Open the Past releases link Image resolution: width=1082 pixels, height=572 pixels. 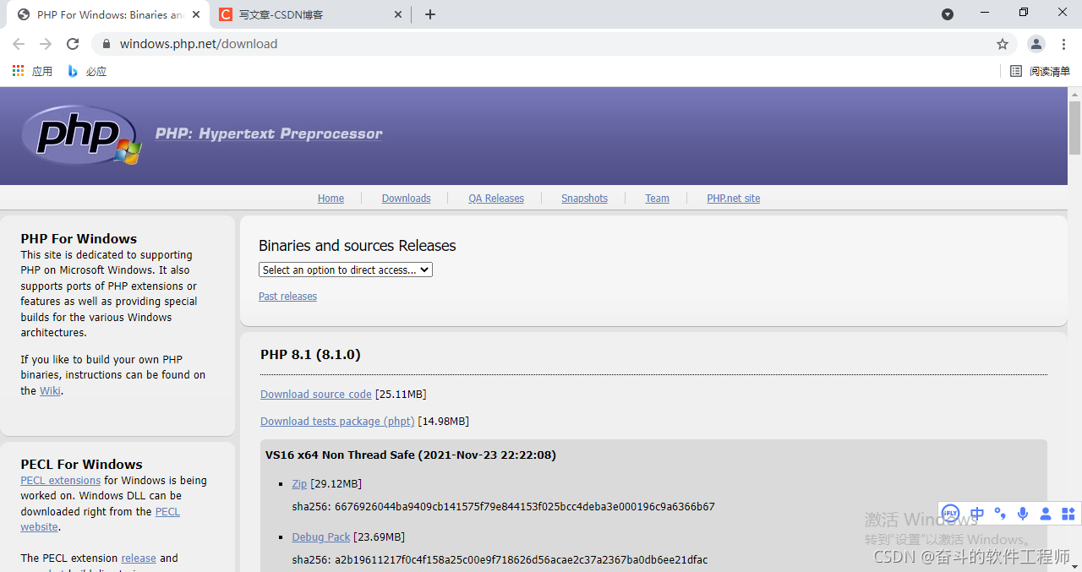(x=287, y=297)
